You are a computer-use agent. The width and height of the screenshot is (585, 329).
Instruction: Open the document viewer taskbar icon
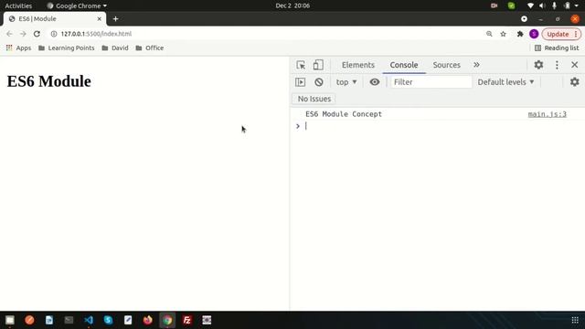(49, 320)
